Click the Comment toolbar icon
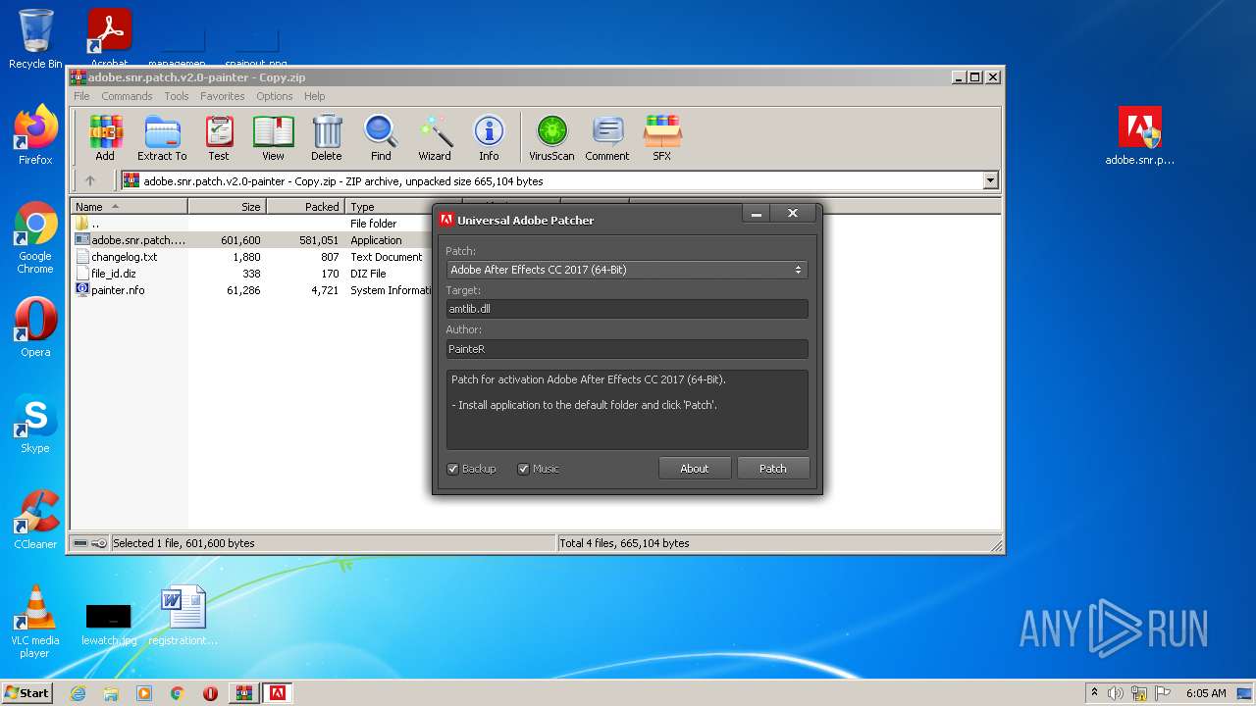Viewport: 1256px width, 706px height. pyautogui.click(x=607, y=137)
